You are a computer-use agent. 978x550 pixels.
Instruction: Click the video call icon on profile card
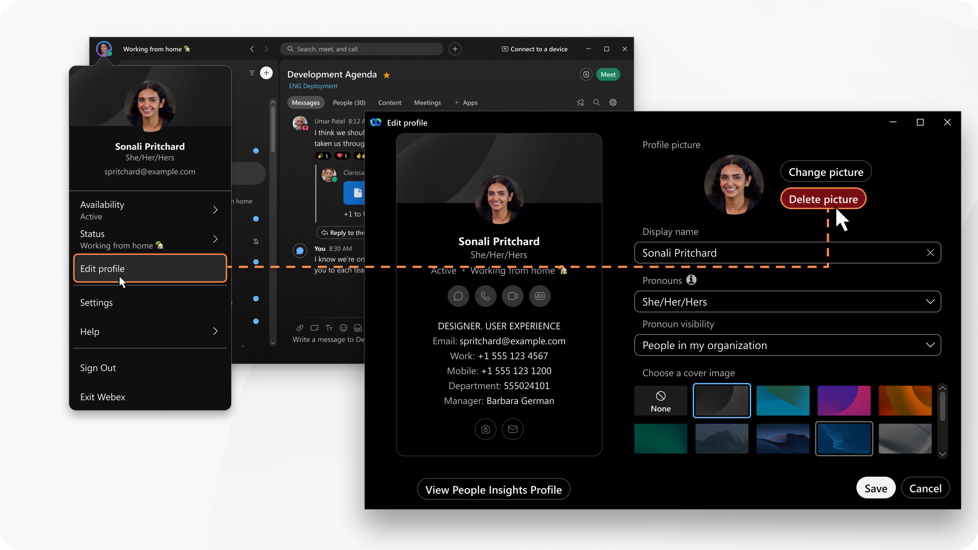point(512,295)
